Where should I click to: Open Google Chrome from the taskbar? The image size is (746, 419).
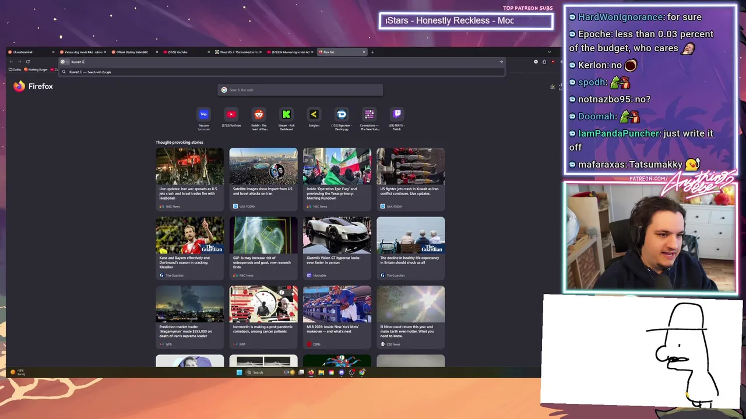tap(362, 372)
